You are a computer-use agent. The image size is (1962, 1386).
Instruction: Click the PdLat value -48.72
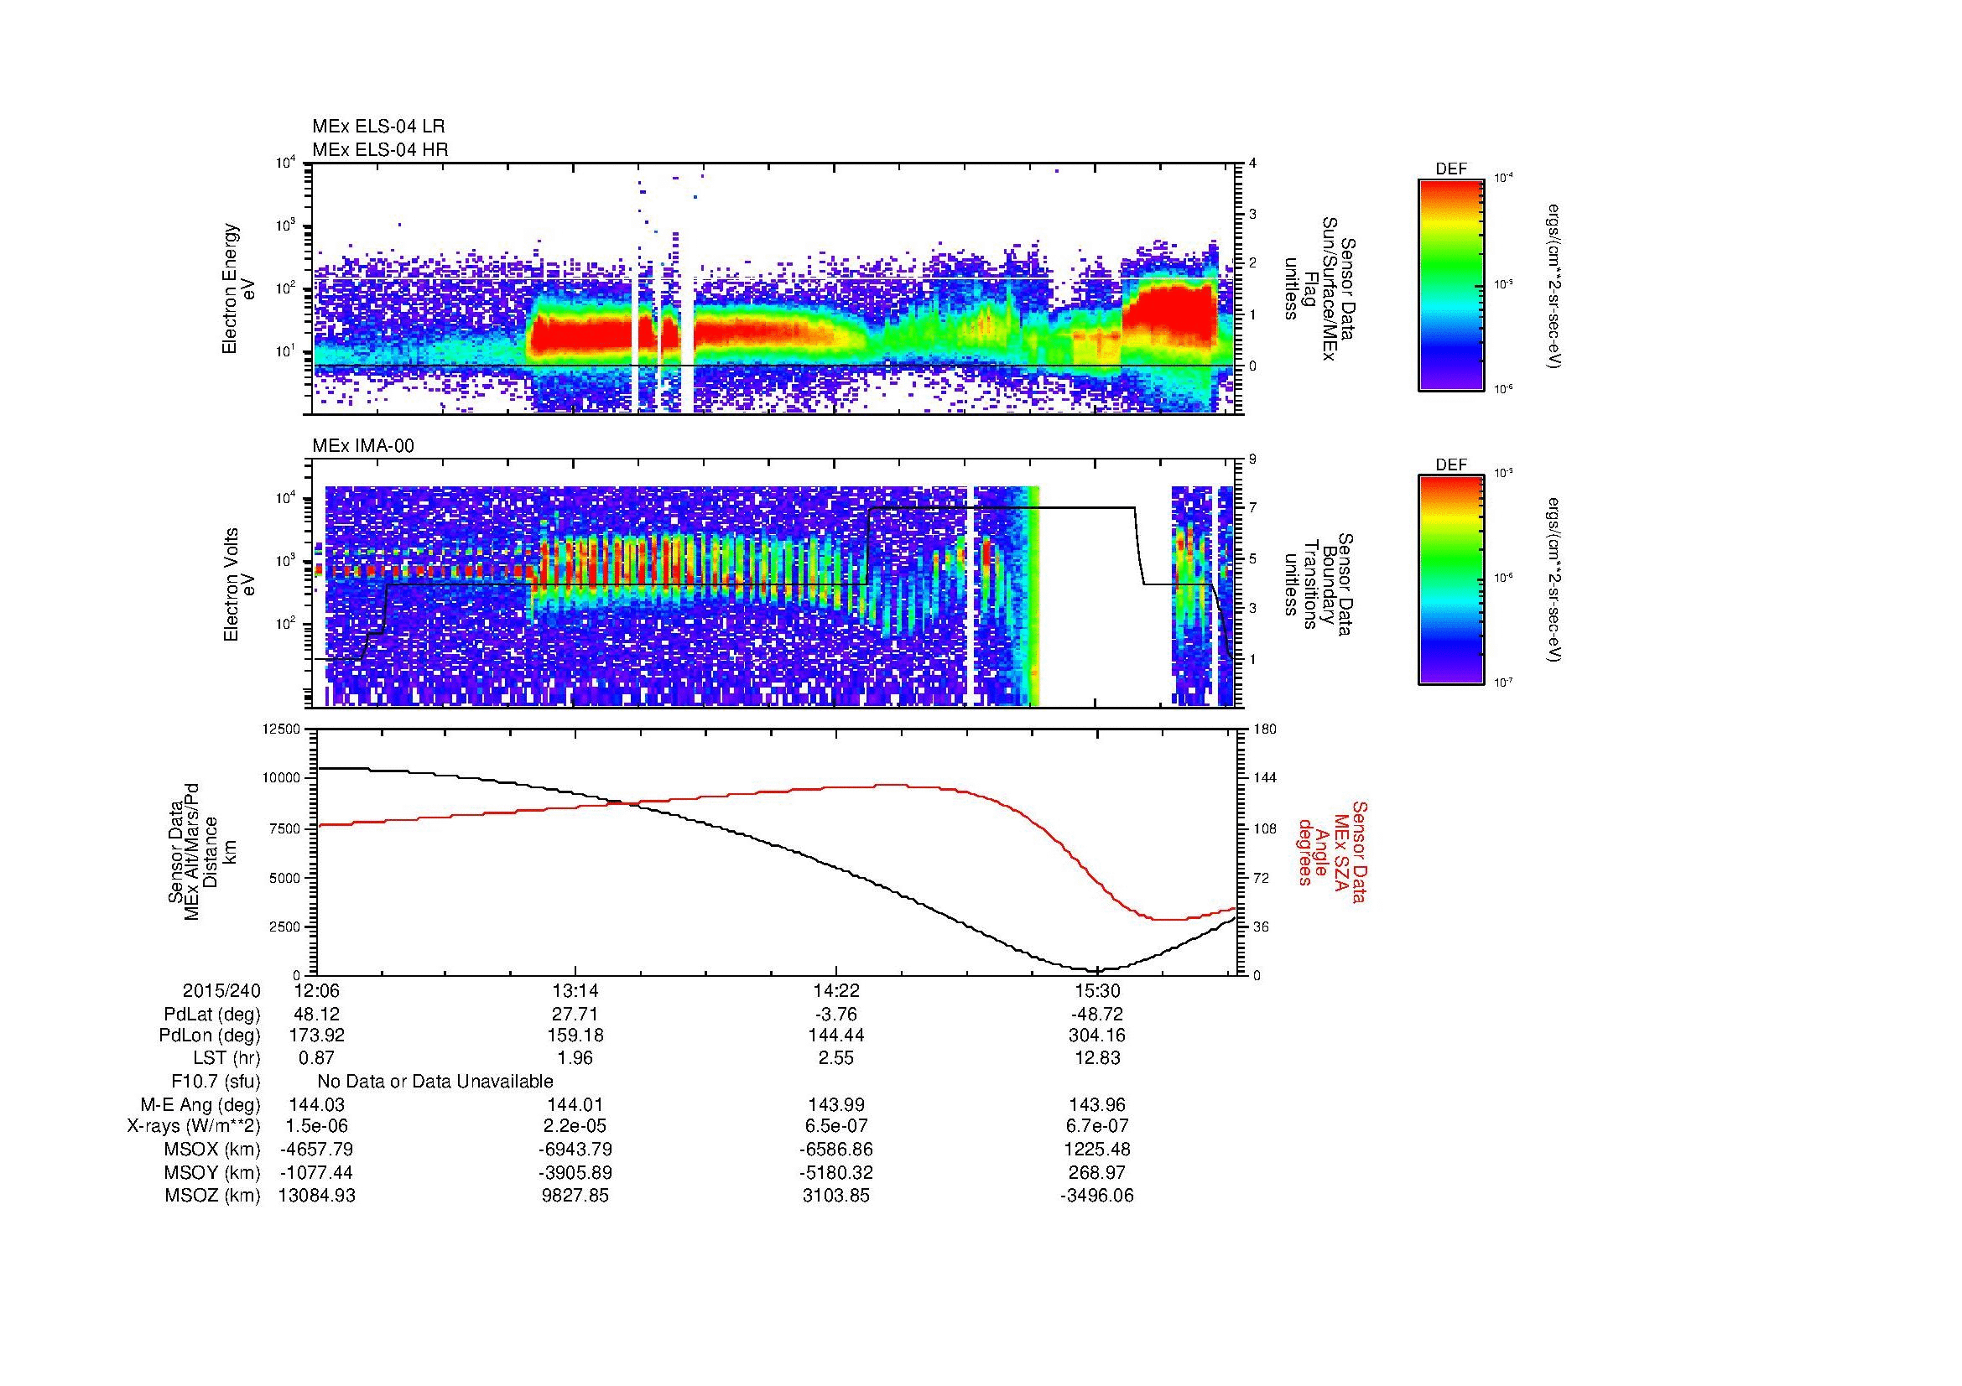pos(1096,1015)
